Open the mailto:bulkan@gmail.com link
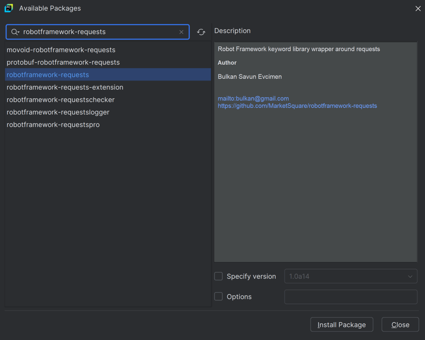Viewport: 425px width, 340px height. (253, 98)
